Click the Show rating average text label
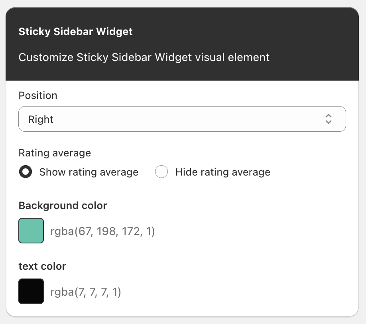 tap(89, 172)
